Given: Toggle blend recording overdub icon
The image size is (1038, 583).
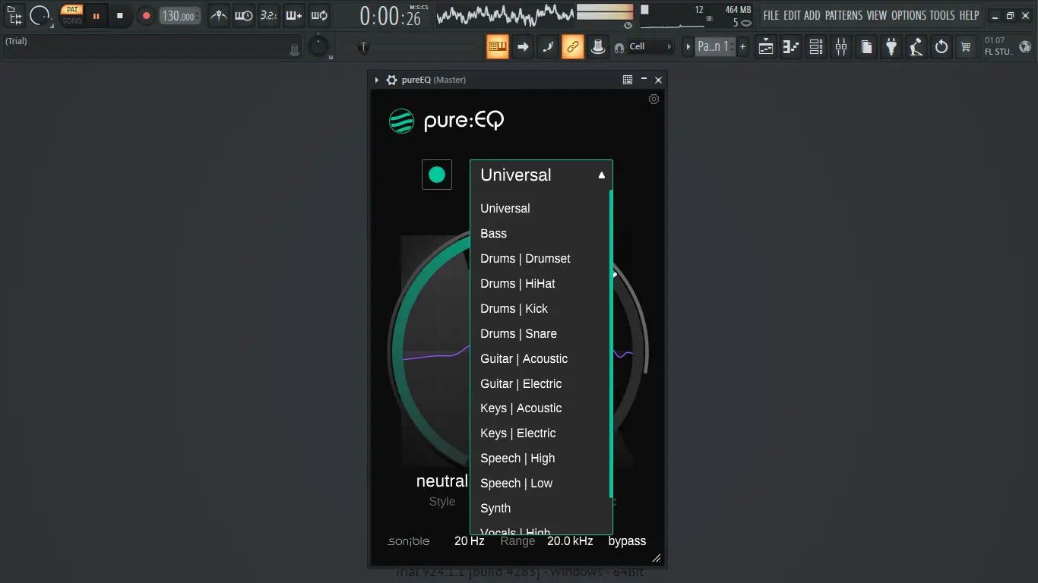Looking at the screenshot, I should (294, 15).
